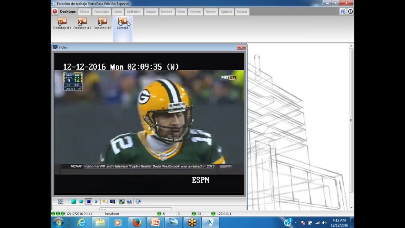
Task: Click the EntraPass K taskbar icon
Action: [210, 223]
